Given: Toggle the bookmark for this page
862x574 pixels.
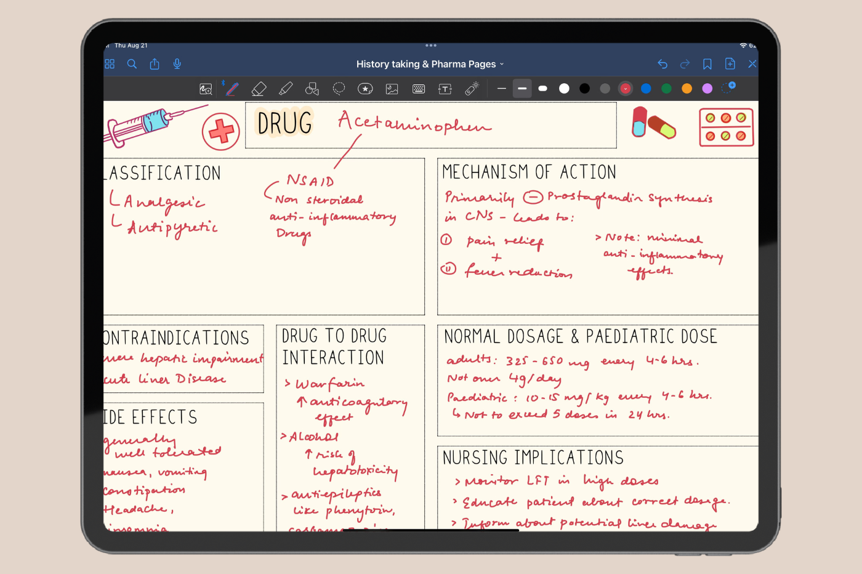Looking at the screenshot, I should coord(707,64).
